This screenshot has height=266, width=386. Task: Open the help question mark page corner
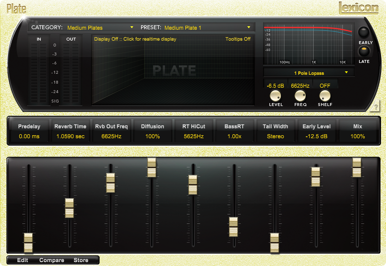coord(376,107)
